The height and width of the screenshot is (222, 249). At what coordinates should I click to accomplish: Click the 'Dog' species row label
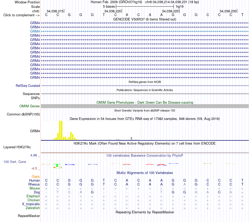coord(37,192)
